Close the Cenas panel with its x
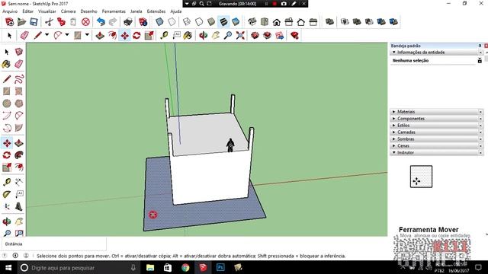This screenshot has width=488, height=274. click(481, 145)
